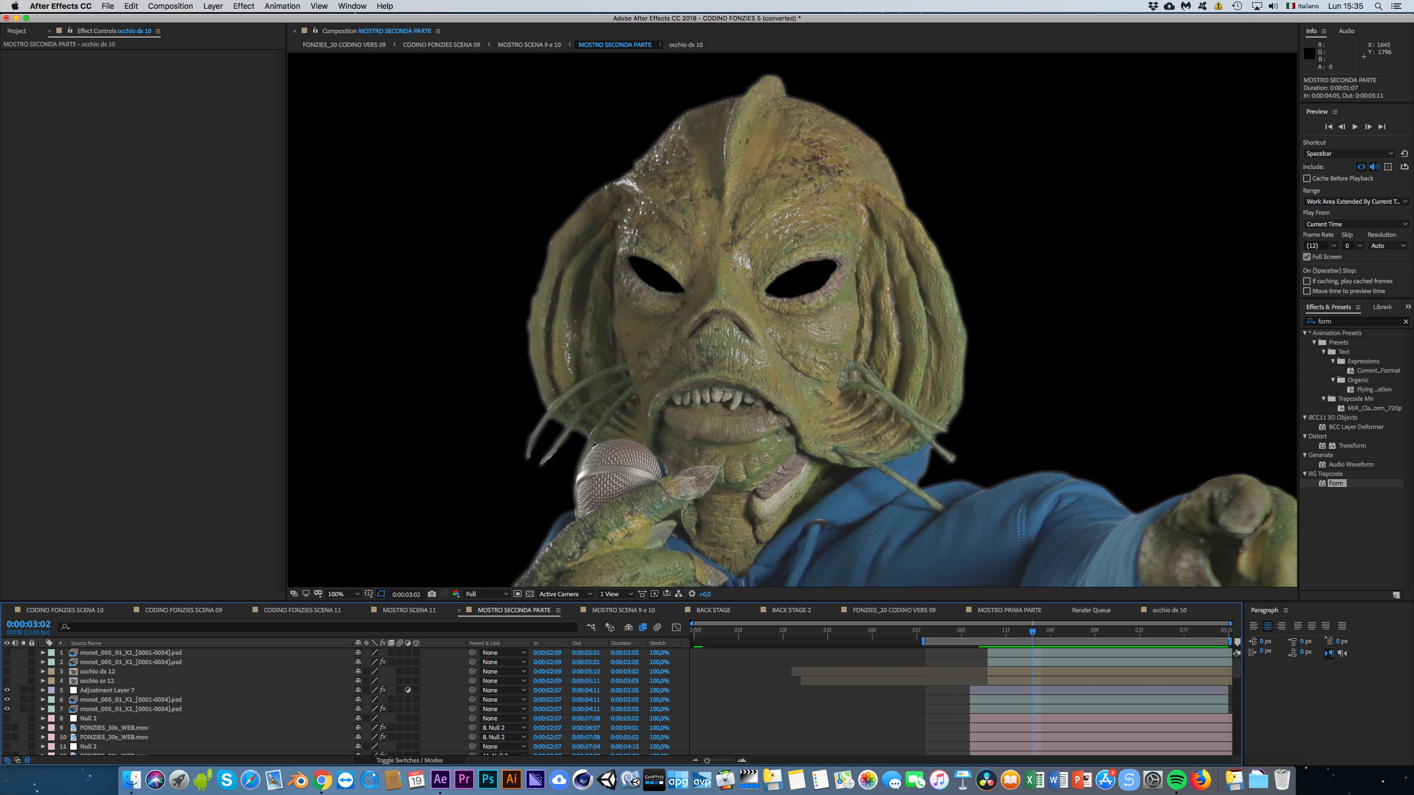
Task: Click Toggle Switches / Modes button
Action: 409,760
